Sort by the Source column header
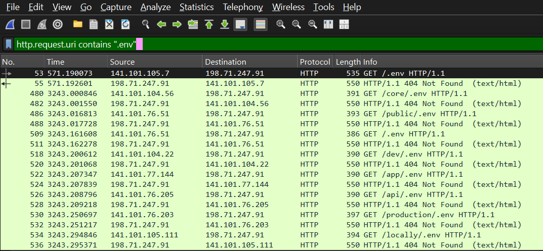Screen dimensions: 543x251 155,62
